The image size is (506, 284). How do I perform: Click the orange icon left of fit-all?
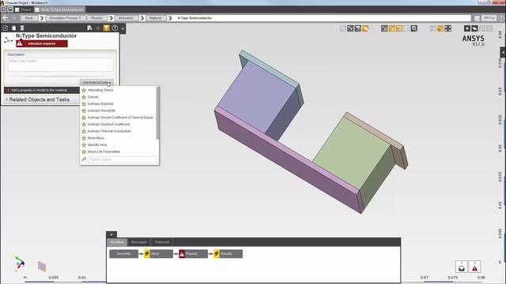coord(440,28)
